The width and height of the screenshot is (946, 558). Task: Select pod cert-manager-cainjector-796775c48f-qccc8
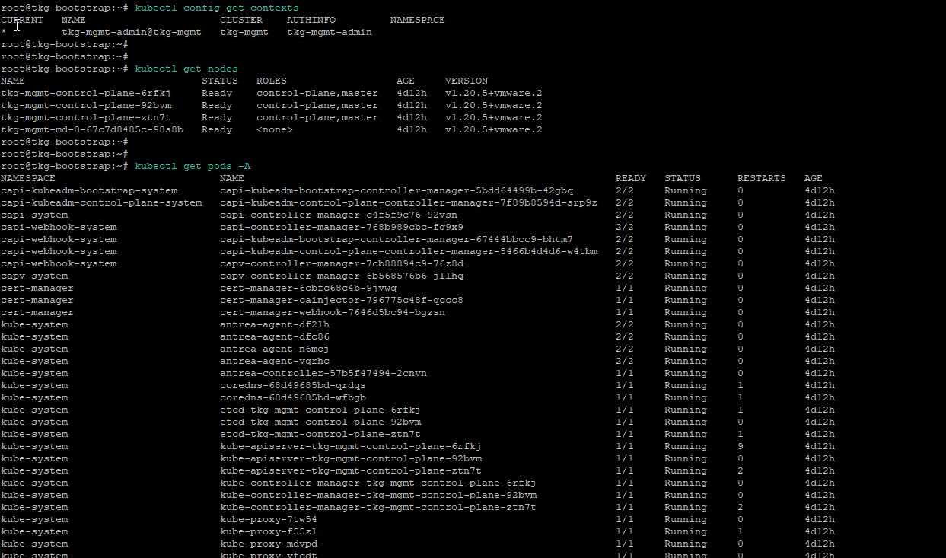click(342, 300)
